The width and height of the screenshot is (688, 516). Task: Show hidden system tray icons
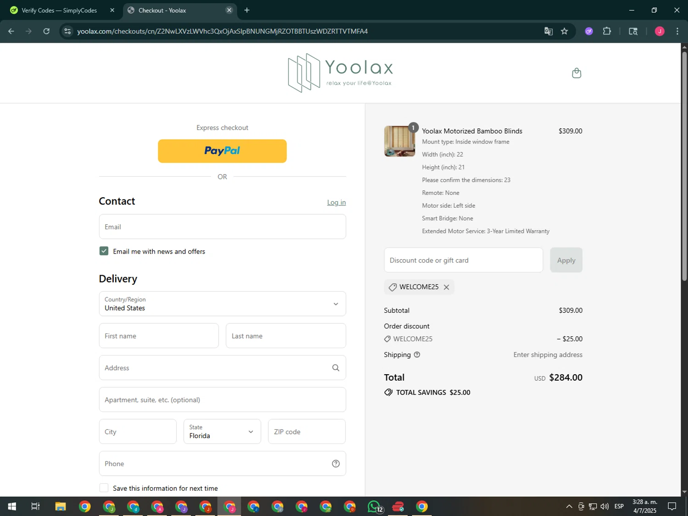(x=569, y=506)
